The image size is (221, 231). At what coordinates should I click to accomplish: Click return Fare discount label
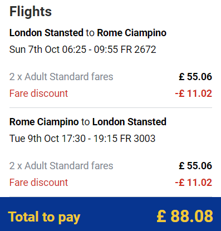(38, 183)
